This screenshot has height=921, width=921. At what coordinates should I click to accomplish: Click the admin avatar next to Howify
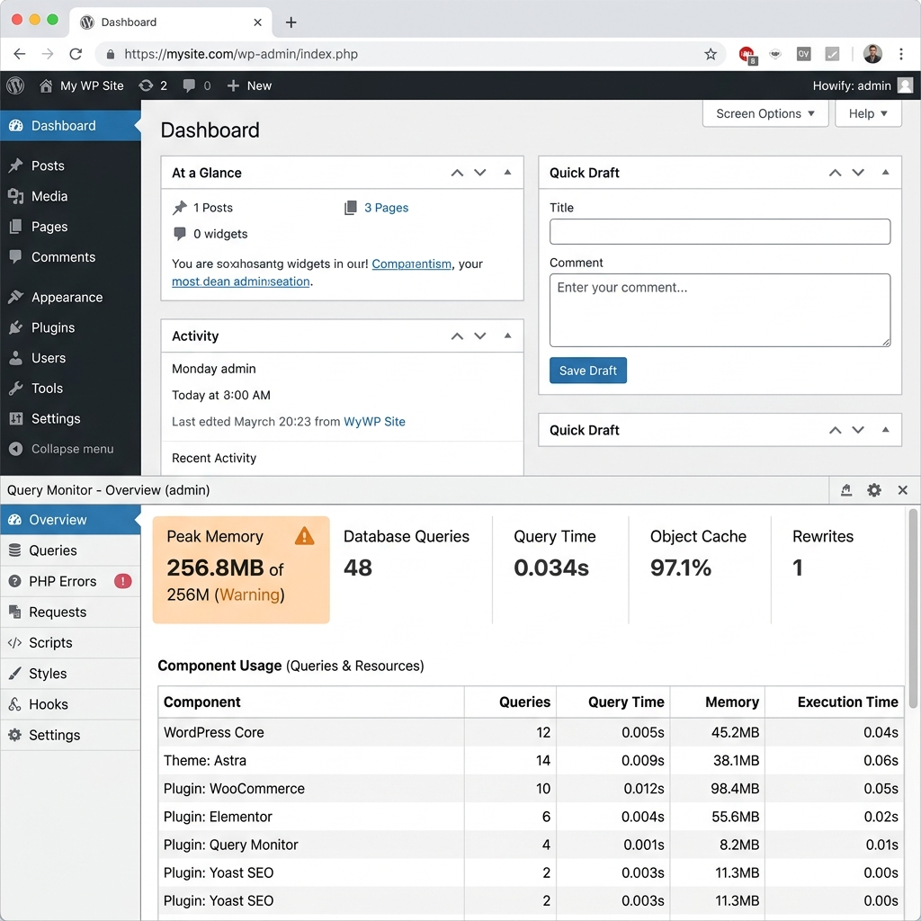coord(905,85)
